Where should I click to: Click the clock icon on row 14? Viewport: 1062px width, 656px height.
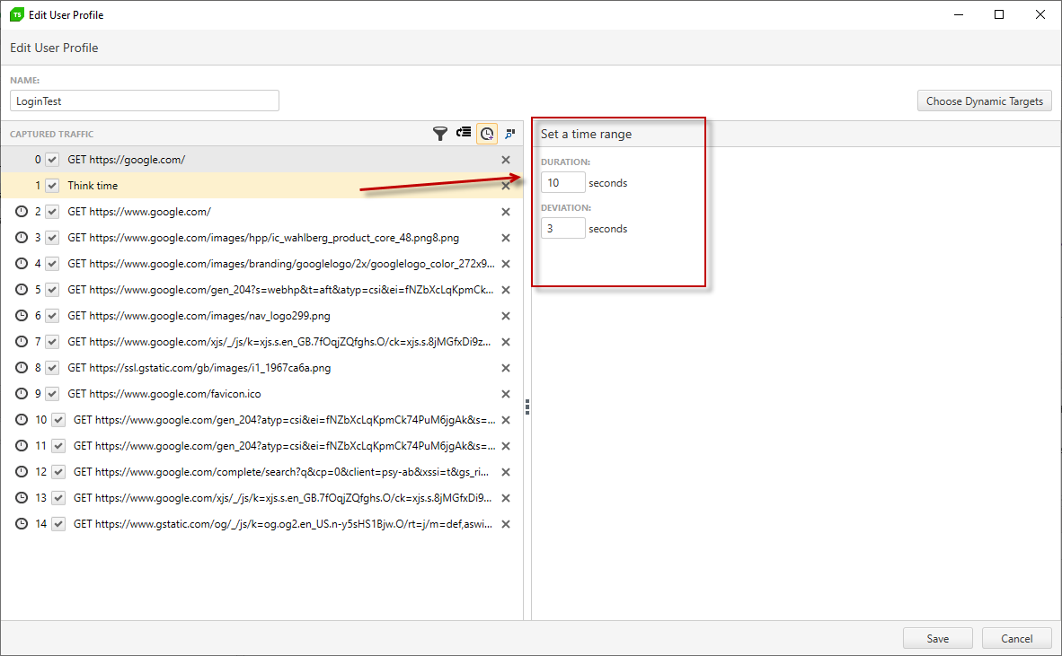click(x=22, y=524)
